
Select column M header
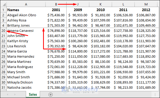coord(146,4)
